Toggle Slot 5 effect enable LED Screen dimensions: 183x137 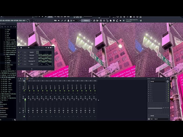coord(168,92)
